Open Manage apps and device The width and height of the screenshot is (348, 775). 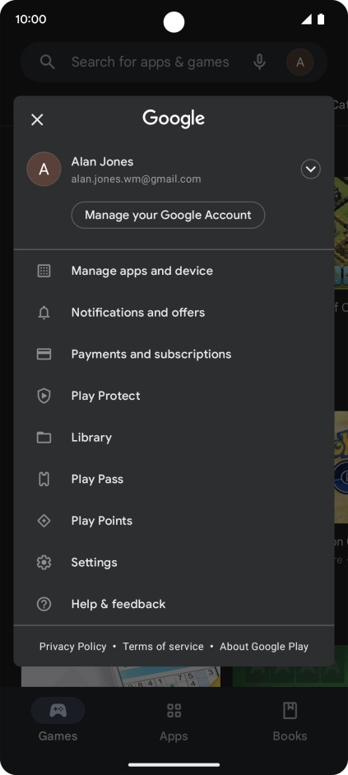pos(174,271)
